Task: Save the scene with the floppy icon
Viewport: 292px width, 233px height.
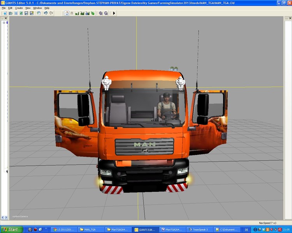Action: pyautogui.click(x=26, y=13)
